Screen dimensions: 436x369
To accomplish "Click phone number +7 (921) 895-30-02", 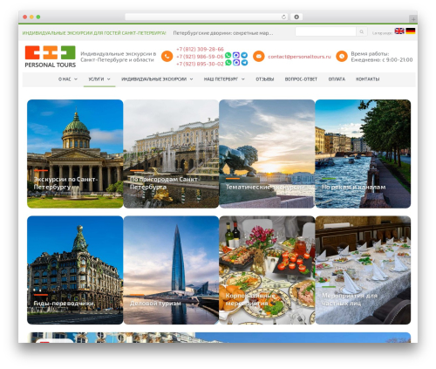I will coord(200,64).
